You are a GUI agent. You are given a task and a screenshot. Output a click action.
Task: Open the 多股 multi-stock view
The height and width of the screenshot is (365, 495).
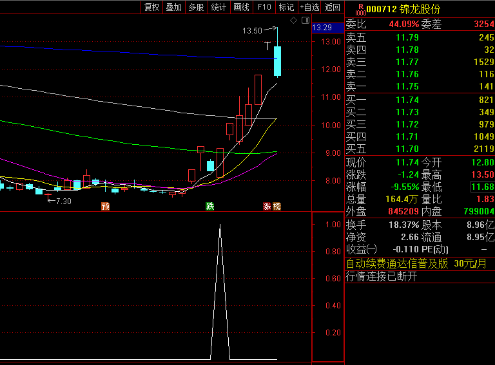(196, 7)
